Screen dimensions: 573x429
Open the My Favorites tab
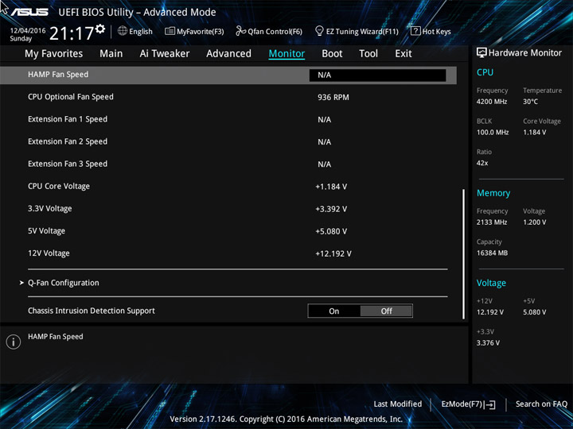pyautogui.click(x=54, y=54)
